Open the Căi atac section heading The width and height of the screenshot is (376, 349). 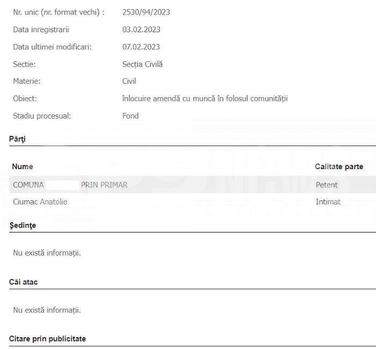click(23, 282)
